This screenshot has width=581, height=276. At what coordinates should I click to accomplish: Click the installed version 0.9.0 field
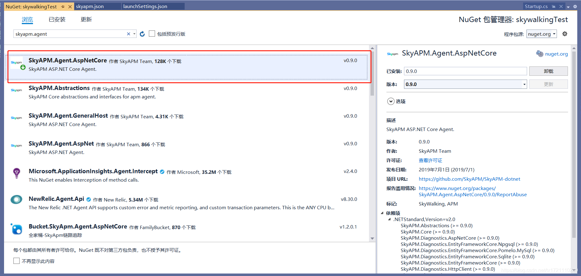(x=465, y=71)
